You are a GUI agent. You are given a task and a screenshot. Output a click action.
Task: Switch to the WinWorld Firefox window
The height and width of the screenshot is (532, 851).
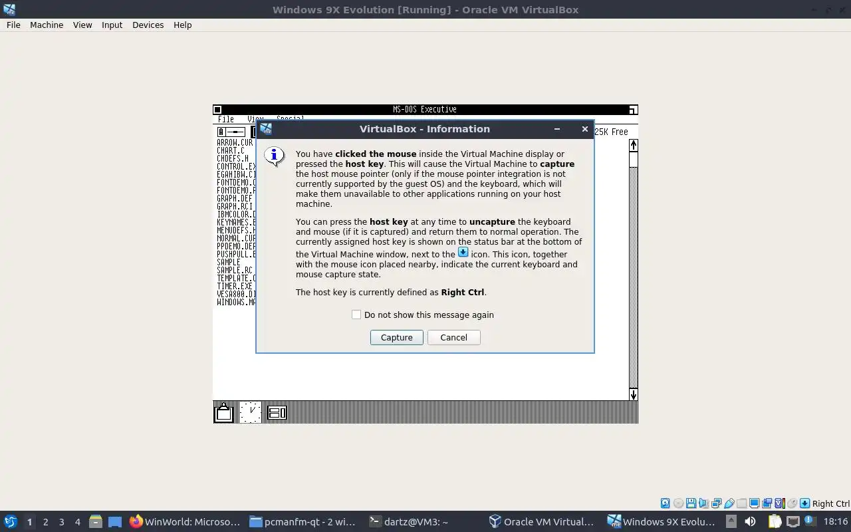coord(185,521)
